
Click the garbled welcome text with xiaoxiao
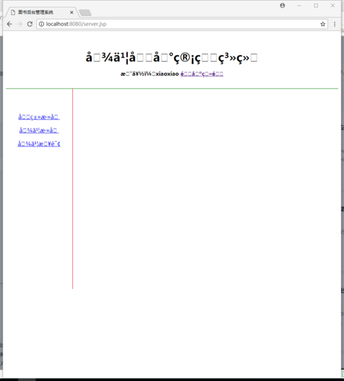pyautogui.click(x=150, y=74)
